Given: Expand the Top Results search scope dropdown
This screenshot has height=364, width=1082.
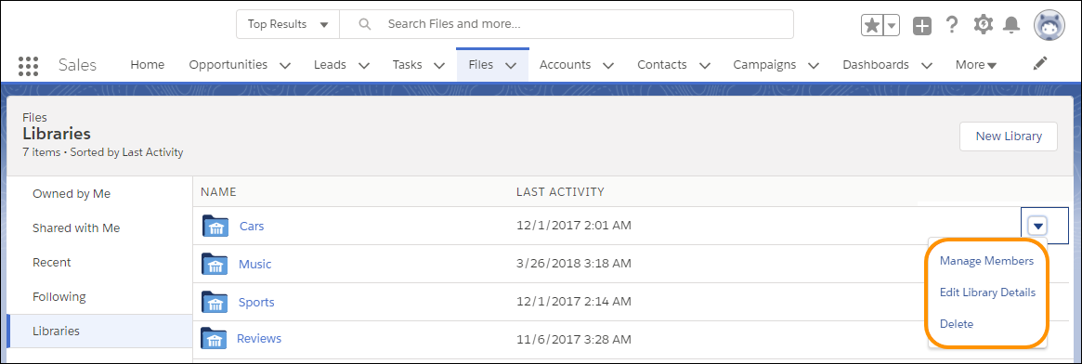Looking at the screenshot, I should pos(288,24).
